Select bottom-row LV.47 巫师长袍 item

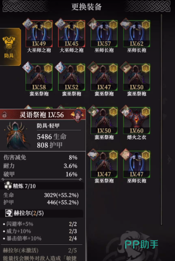click(137, 164)
